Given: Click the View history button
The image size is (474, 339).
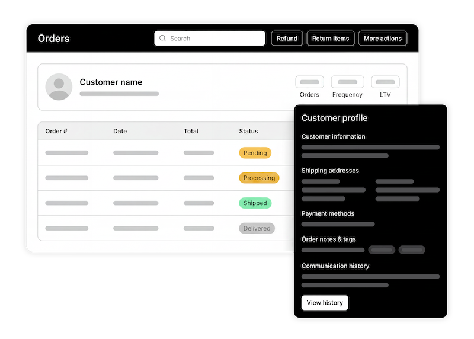Looking at the screenshot, I should (x=325, y=303).
